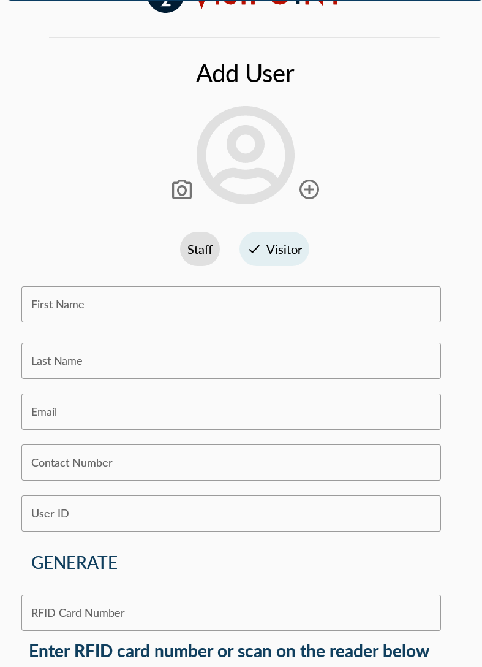Viewport: 482px width, 667px height.
Task: Click the red logo text at top
Action: click(269, 3)
